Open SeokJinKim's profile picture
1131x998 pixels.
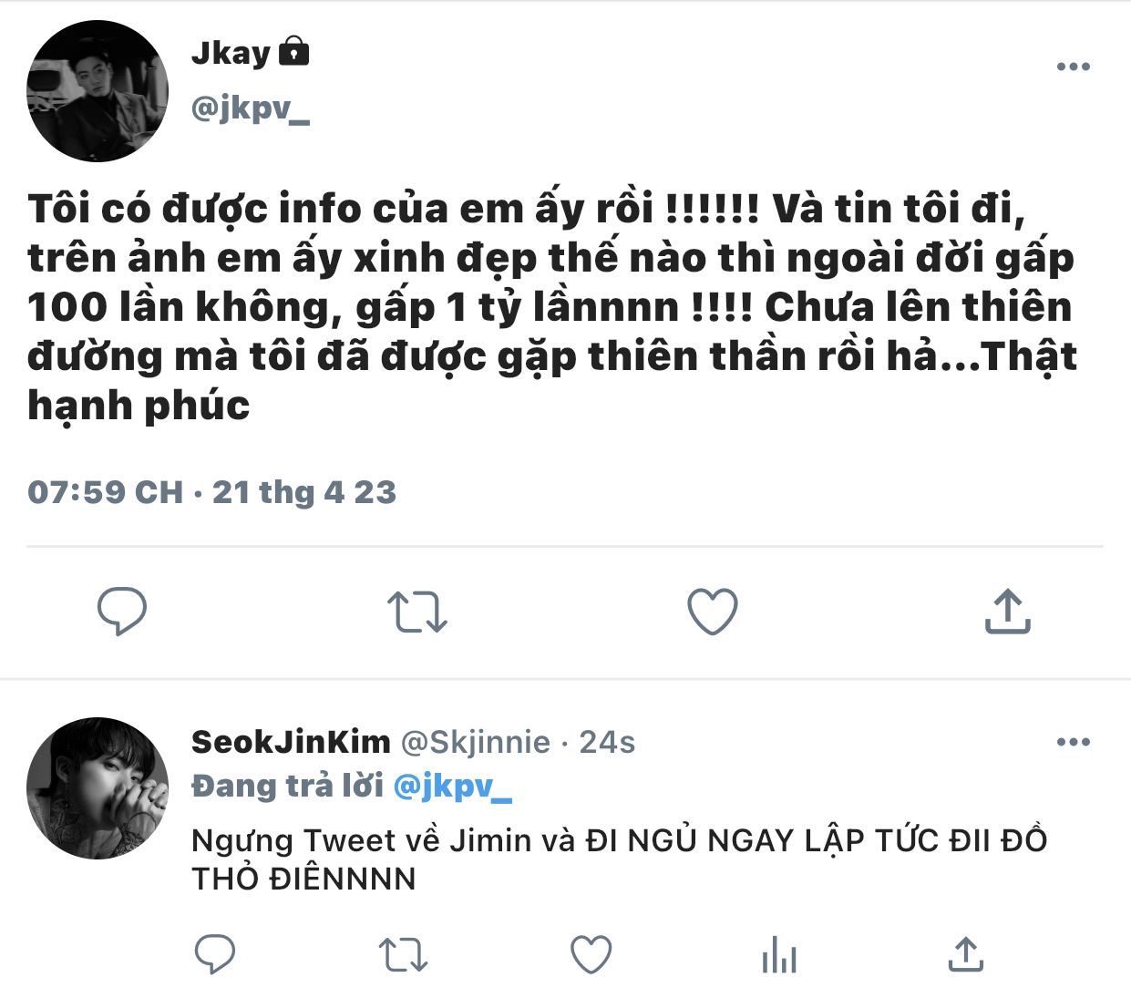[x=98, y=787]
